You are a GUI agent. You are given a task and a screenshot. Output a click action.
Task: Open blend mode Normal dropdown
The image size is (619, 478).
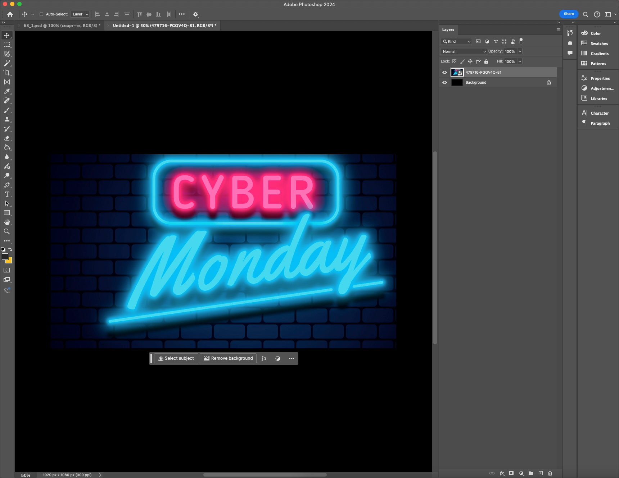pyautogui.click(x=464, y=51)
